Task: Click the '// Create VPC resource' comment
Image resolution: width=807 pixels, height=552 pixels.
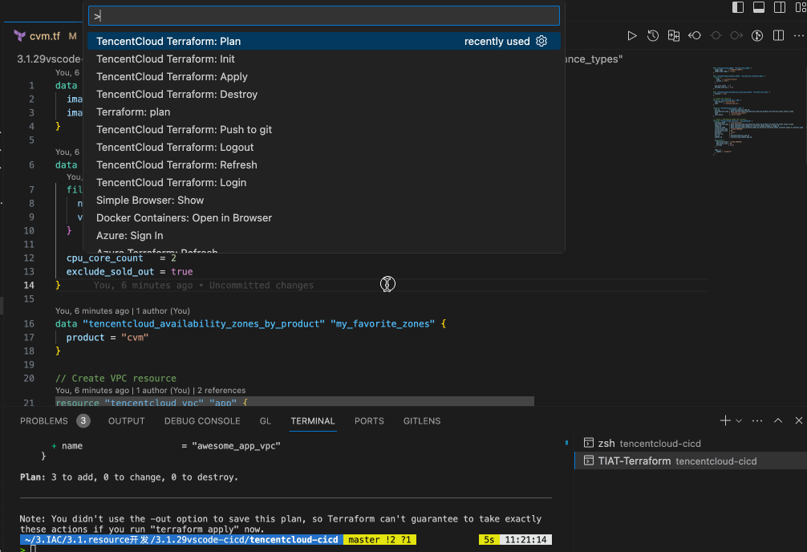Action: point(116,378)
